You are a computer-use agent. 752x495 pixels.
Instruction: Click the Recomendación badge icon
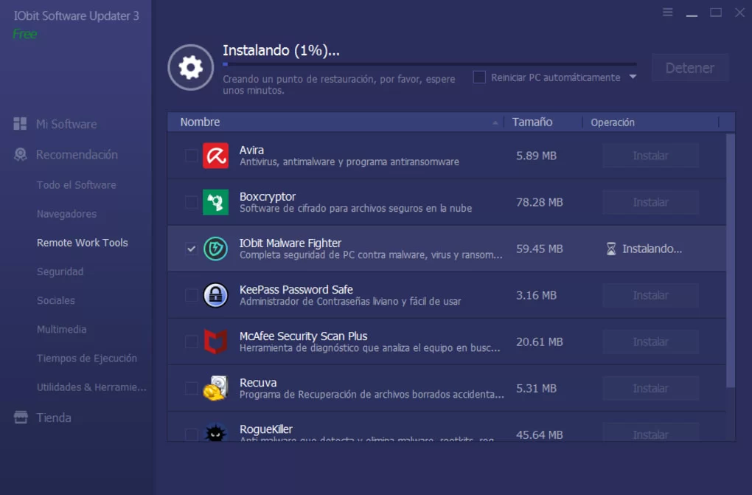(x=20, y=155)
